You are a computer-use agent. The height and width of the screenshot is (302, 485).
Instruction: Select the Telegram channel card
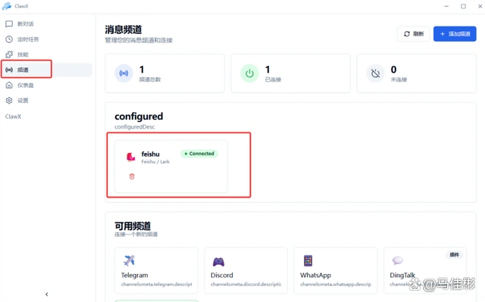click(156, 270)
